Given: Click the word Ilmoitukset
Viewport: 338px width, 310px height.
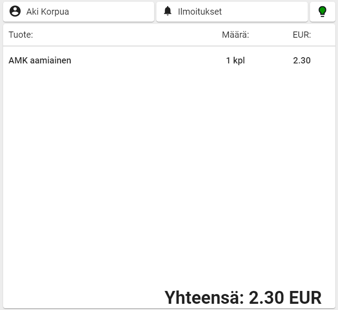Looking at the screenshot, I should tap(200, 12).
